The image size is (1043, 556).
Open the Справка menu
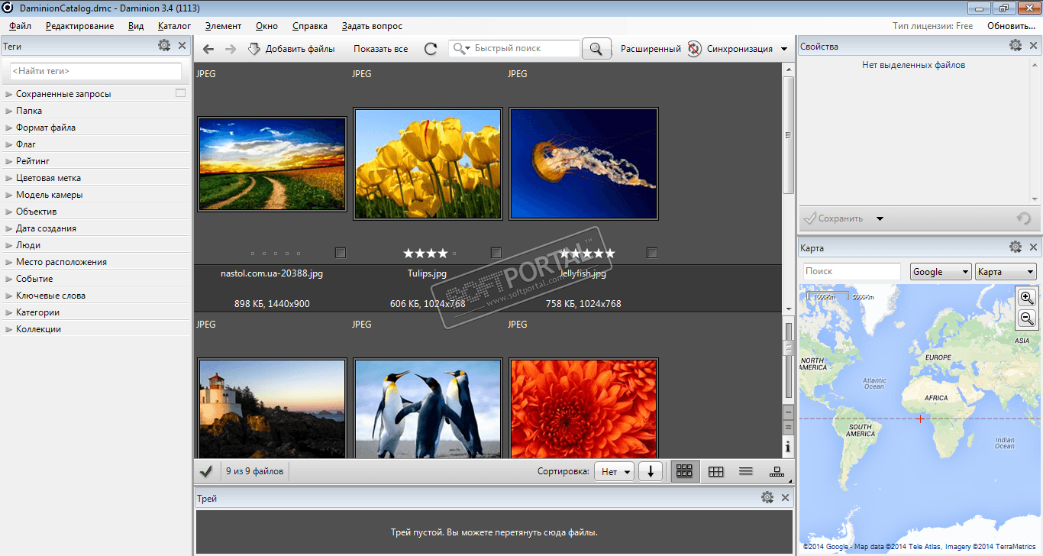click(309, 26)
